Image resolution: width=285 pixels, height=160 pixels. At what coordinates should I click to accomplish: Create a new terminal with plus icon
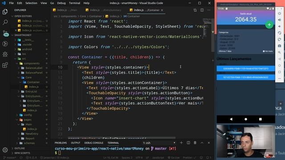coord(181,143)
